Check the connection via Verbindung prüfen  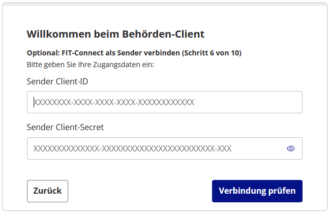[257, 191]
